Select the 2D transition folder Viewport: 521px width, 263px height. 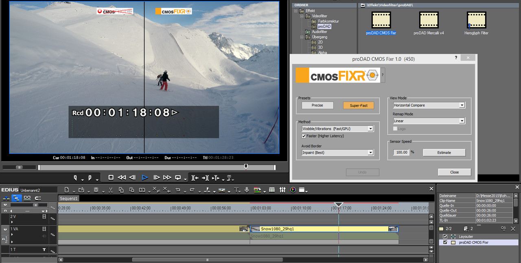click(320, 42)
